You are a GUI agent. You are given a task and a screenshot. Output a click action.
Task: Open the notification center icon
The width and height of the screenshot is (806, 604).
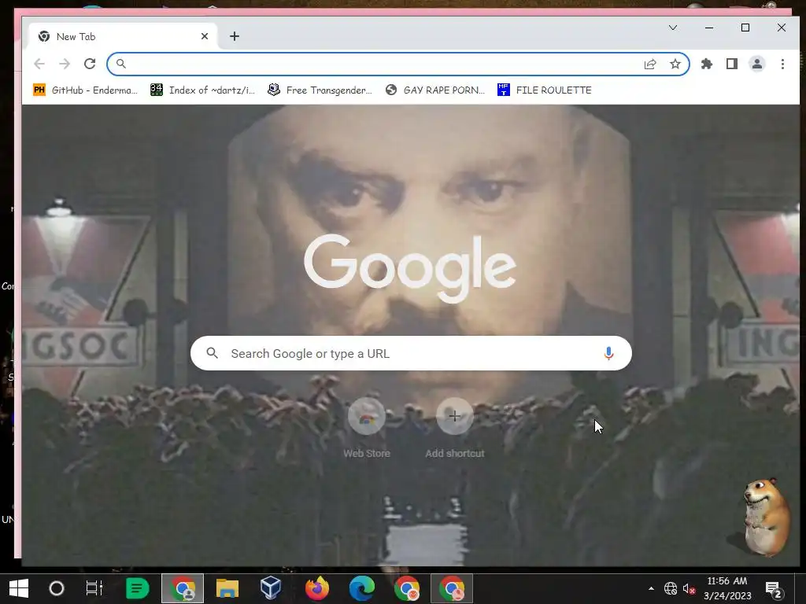(x=774, y=589)
